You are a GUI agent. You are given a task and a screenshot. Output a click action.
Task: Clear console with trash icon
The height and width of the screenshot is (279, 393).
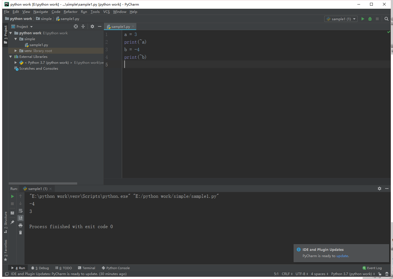(20, 233)
